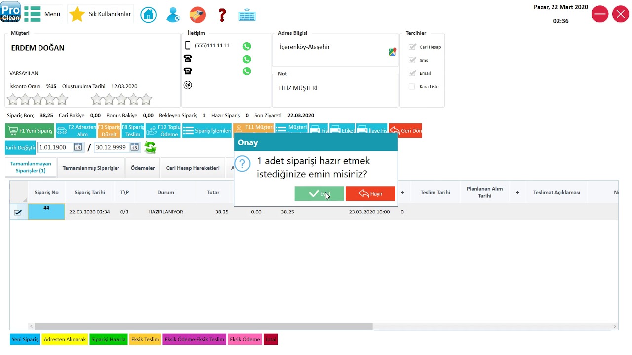This screenshot has height=355, width=632.
Task: Open calendar picker for start date 1.01.1900
Action: click(78, 147)
